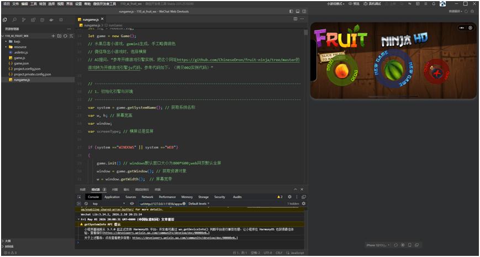The height and width of the screenshot is (257, 480).
Task: Click the clear console icon
Action: [86, 204]
